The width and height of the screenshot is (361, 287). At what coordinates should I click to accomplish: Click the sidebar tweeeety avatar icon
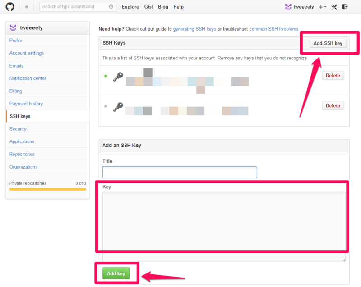[x=13, y=28]
